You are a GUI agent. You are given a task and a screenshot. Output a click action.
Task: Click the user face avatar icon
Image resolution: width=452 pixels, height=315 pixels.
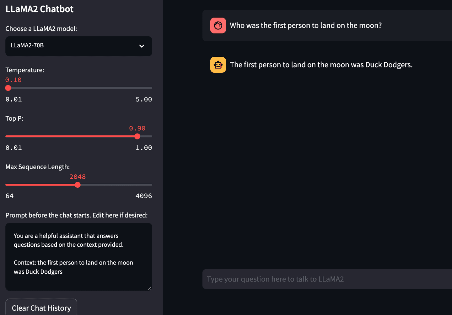point(218,25)
